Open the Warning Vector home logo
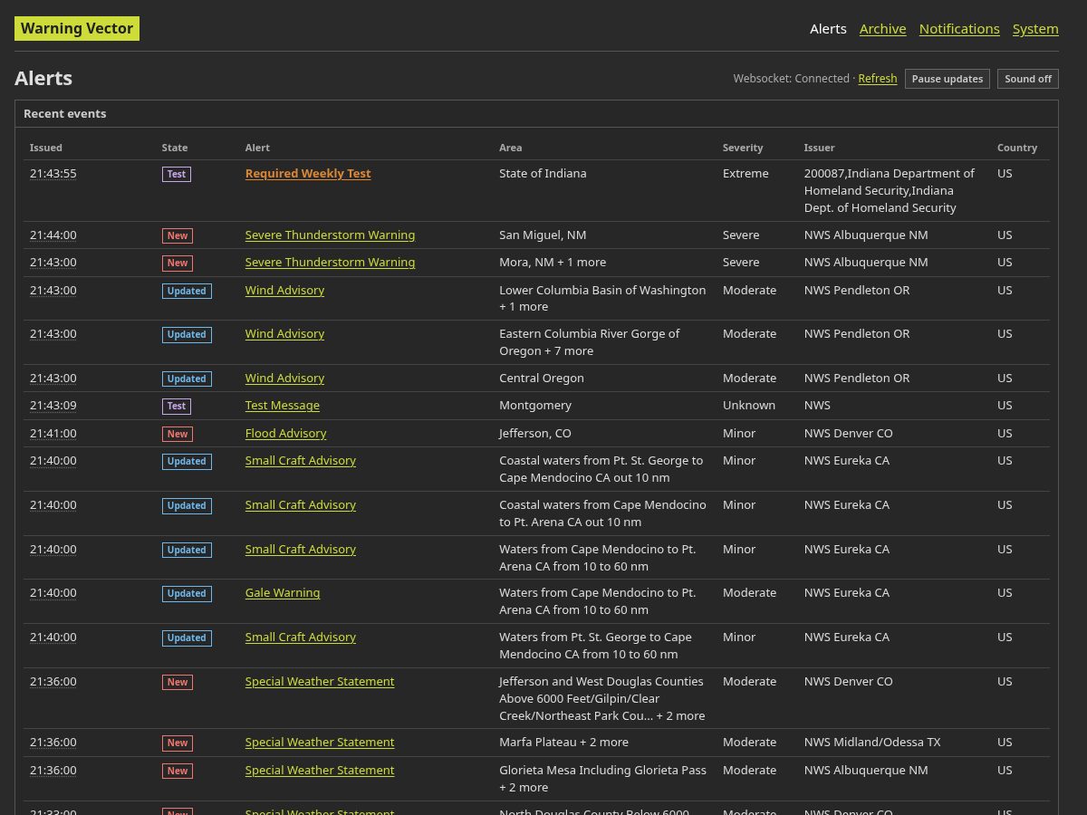1087x815 pixels. tap(77, 28)
